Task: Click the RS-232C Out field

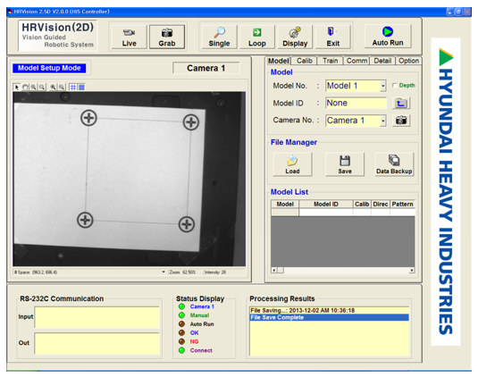Action: pyautogui.click(x=97, y=343)
